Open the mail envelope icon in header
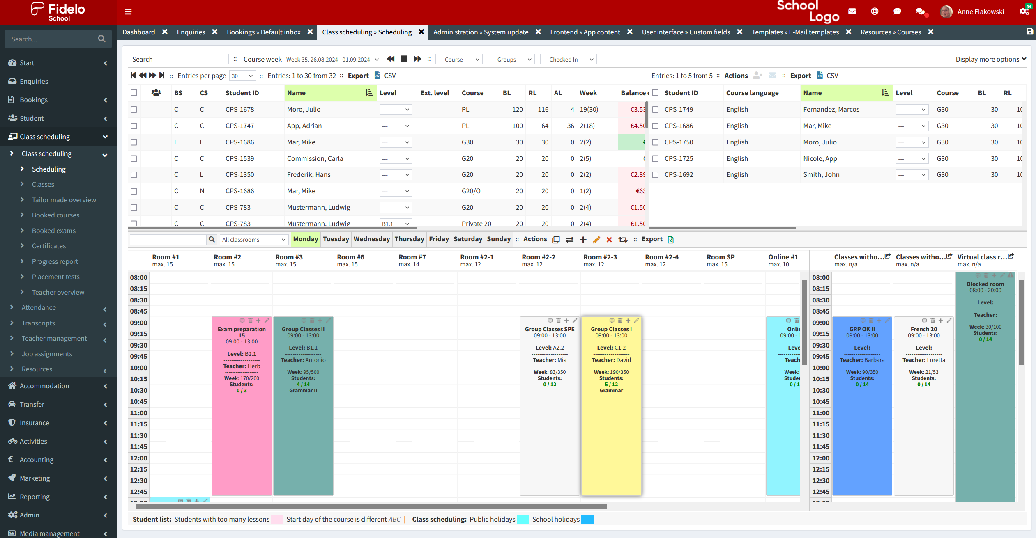The width and height of the screenshot is (1036, 538). pyautogui.click(x=852, y=11)
